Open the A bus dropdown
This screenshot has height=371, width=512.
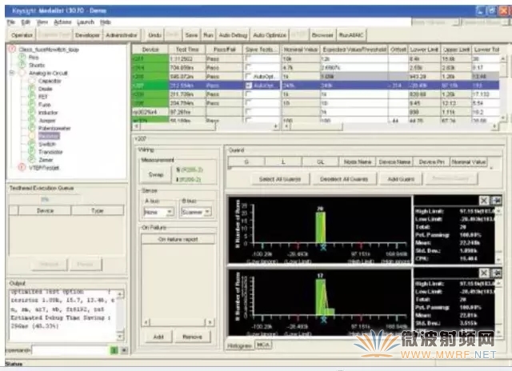tap(170, 212)
